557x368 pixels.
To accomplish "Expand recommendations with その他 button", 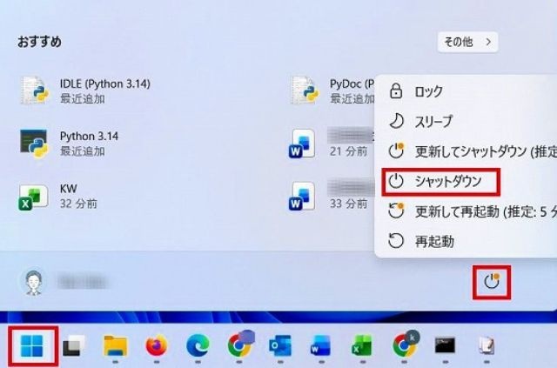I will coord(467,41).
